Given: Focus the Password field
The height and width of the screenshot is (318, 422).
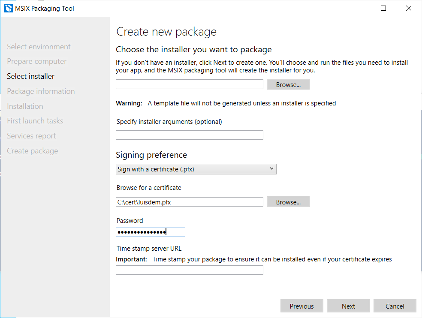Looking at the screenshot, I should (150, 232).
